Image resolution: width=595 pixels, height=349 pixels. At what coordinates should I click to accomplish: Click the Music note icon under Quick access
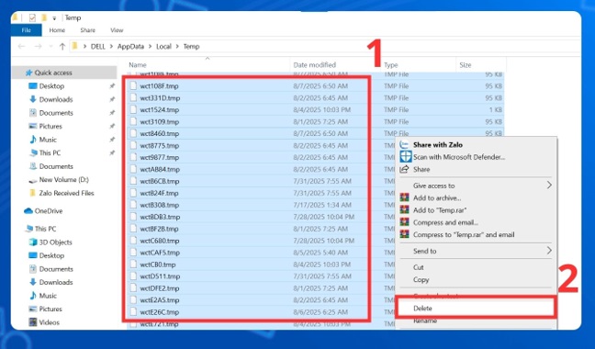(33, 140)
